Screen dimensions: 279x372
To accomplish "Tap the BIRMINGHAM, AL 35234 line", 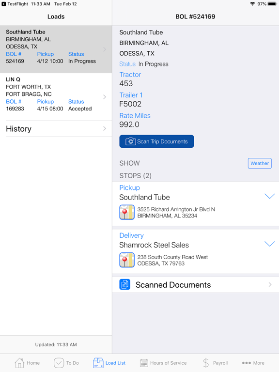I will [x=167, y=216].
